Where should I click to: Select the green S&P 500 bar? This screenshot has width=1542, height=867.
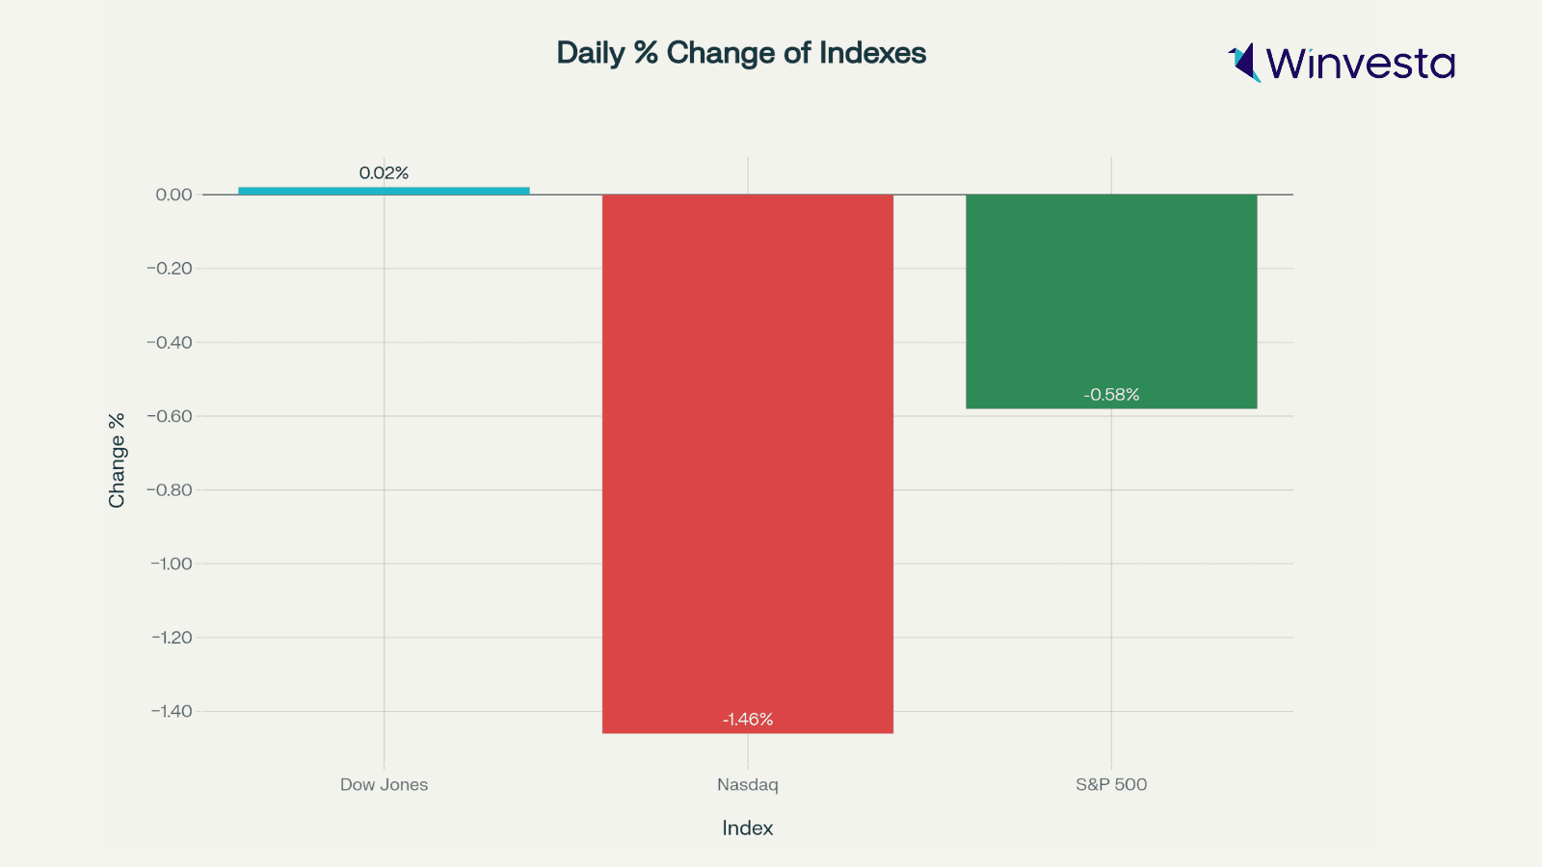[x=1111, y=301]
